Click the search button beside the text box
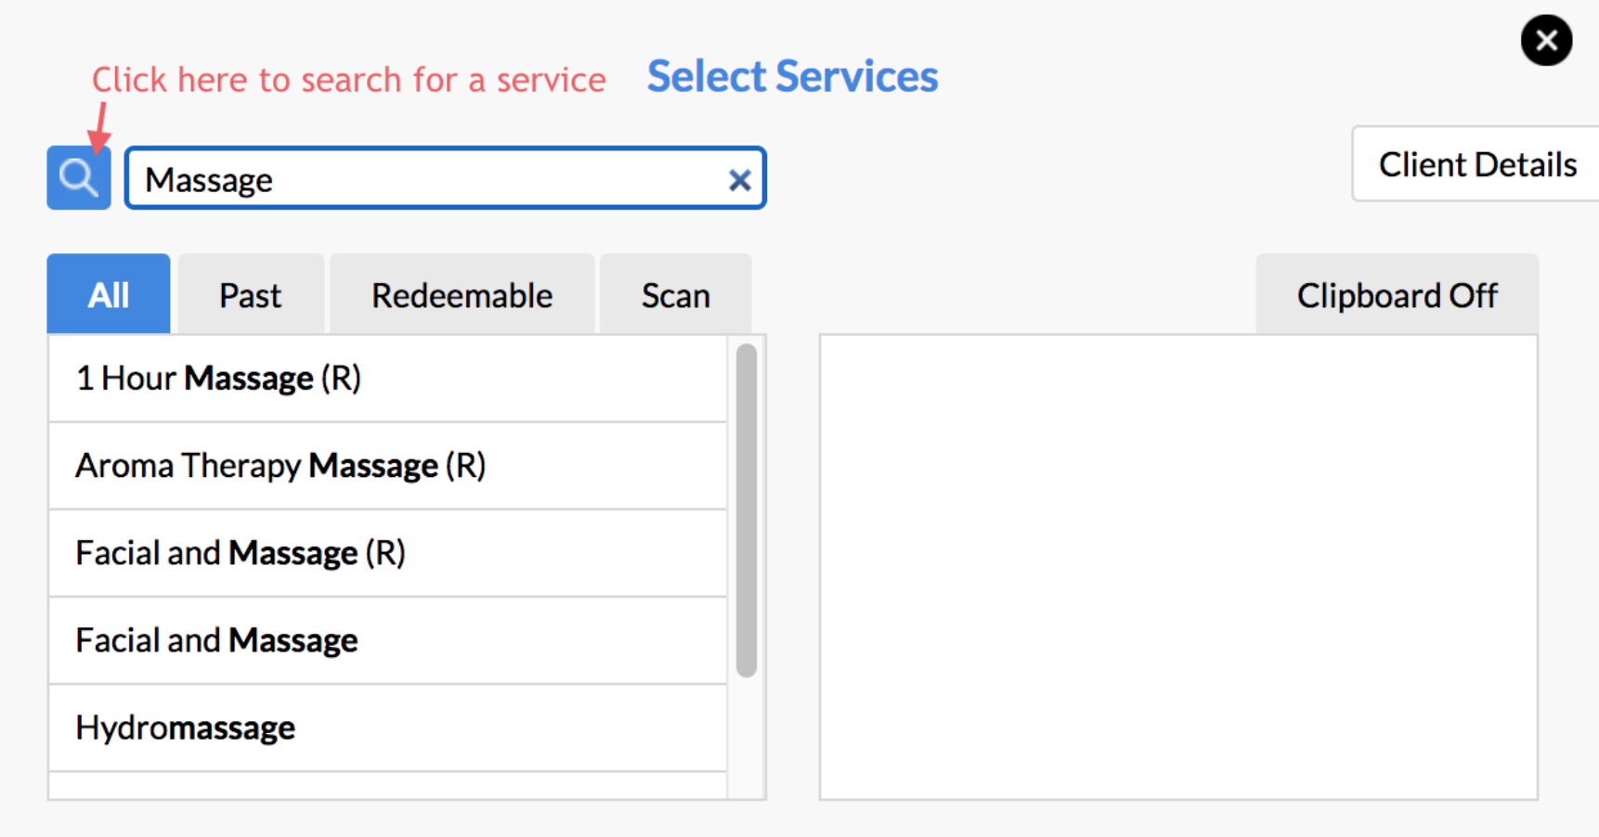This screenshot has width=1599, height=837. (78, 176)
